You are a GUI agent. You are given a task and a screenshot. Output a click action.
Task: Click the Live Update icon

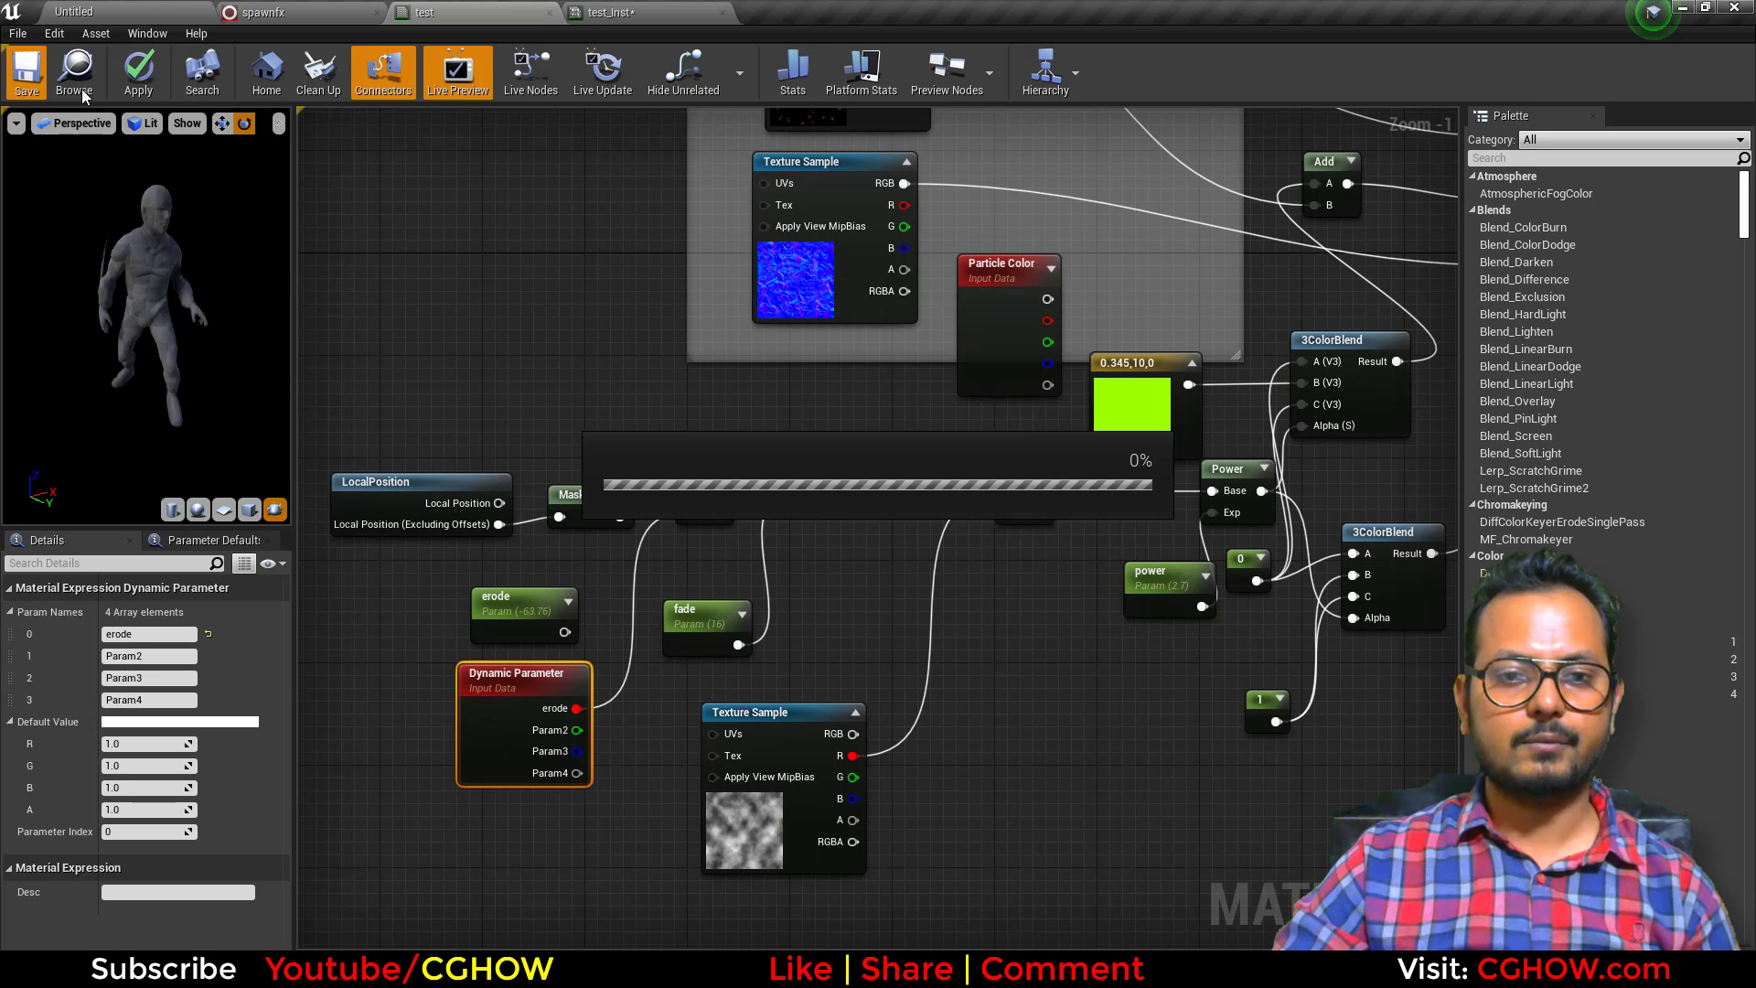tap(603, 72)
